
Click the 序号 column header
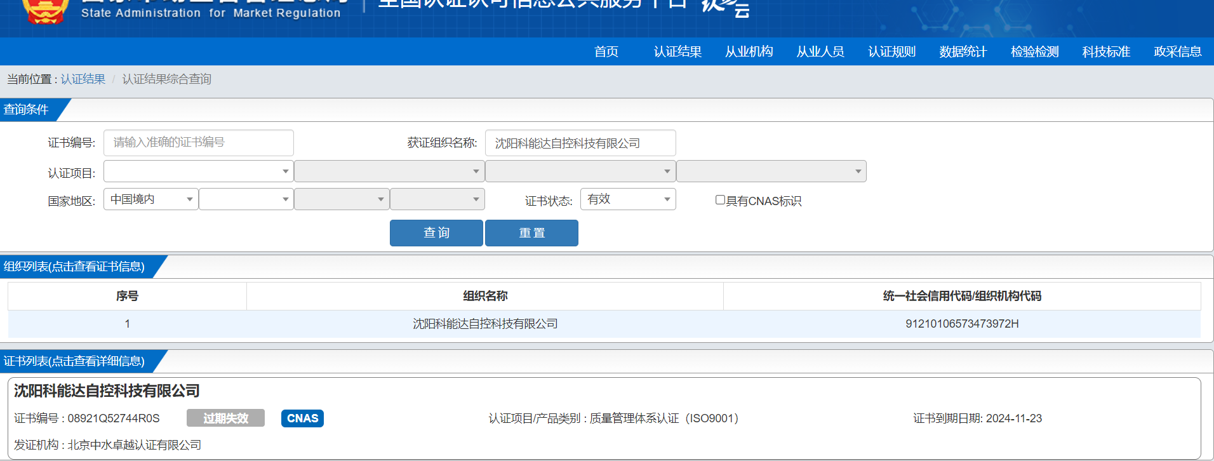pos(127,296)
